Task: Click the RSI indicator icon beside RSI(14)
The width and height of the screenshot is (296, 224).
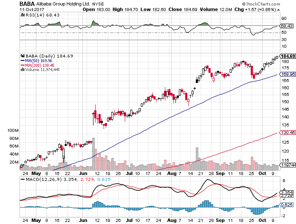Action: [x=22, y=15]
